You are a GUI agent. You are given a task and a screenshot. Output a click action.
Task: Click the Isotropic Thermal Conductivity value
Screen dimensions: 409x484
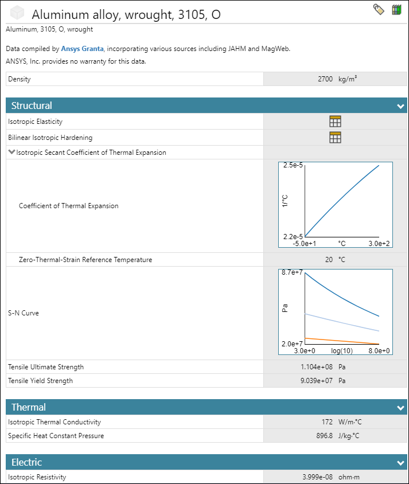click(x=327, y=422)
